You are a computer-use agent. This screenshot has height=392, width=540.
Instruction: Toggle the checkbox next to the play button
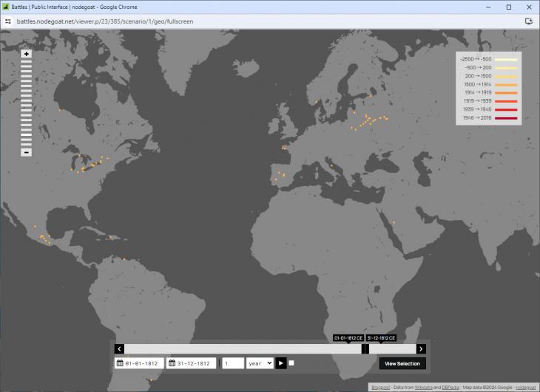click(x=291, y=363)
